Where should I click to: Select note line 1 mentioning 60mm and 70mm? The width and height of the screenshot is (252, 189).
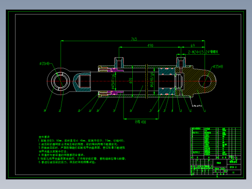click(x=81, y=141)
